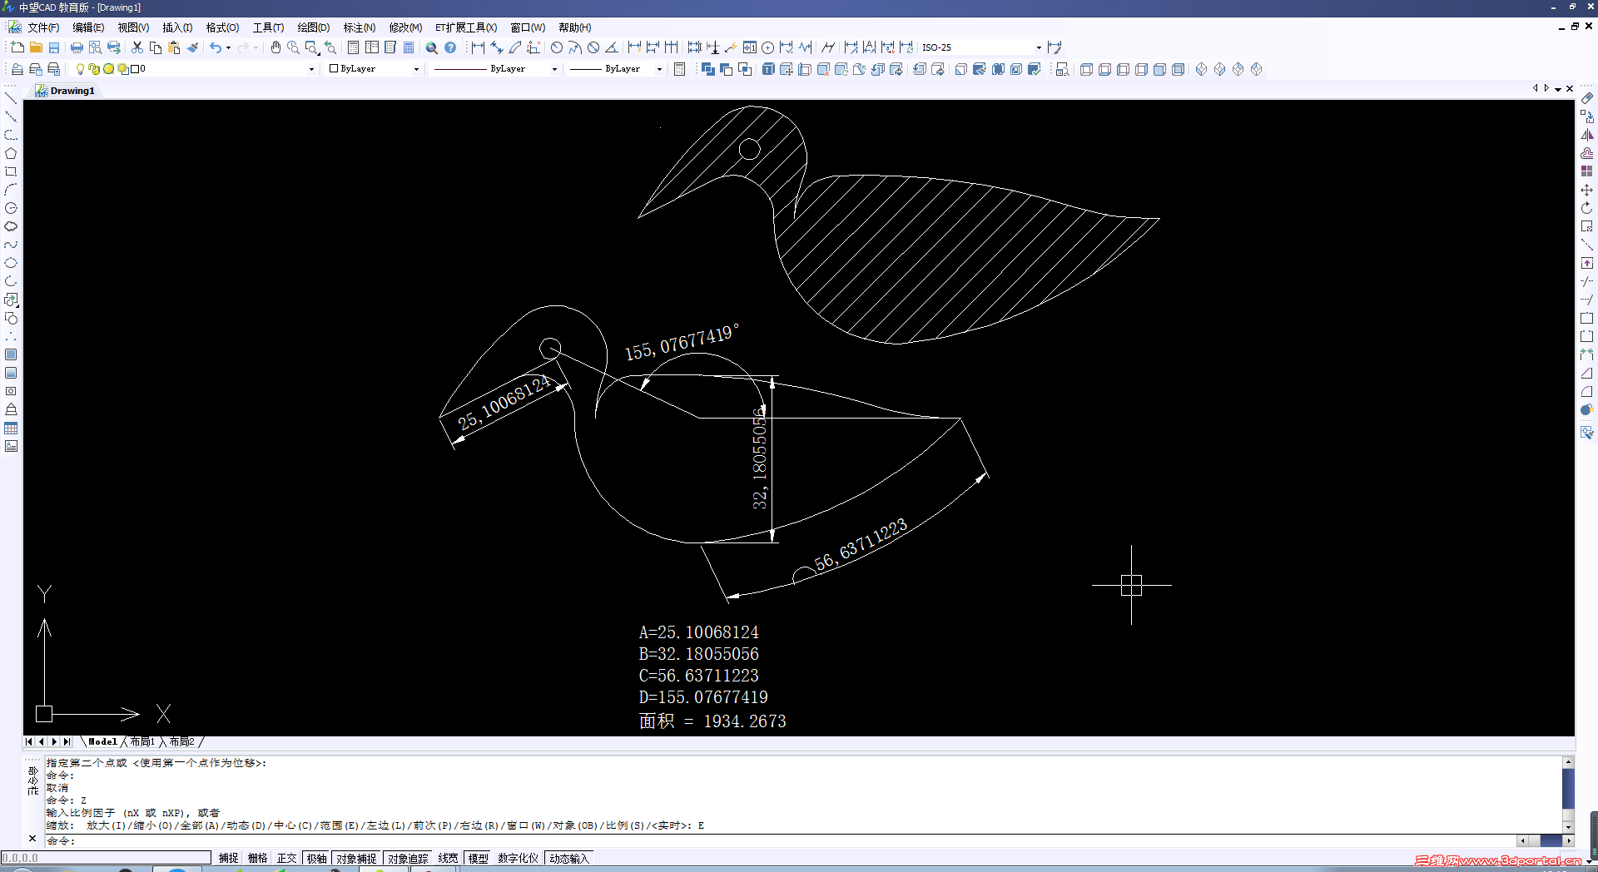The height and width of the screenshot is (872, 1598).
Task: Toggle 栅格 grid display in status bar
Action: (x=257, y=858)
